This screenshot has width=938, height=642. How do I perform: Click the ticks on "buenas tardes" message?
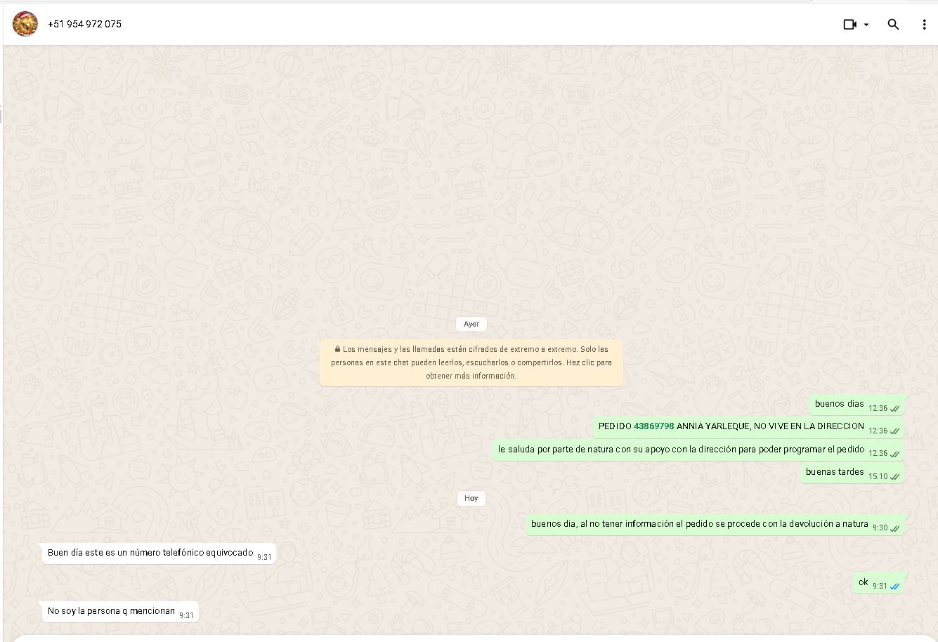894,477
